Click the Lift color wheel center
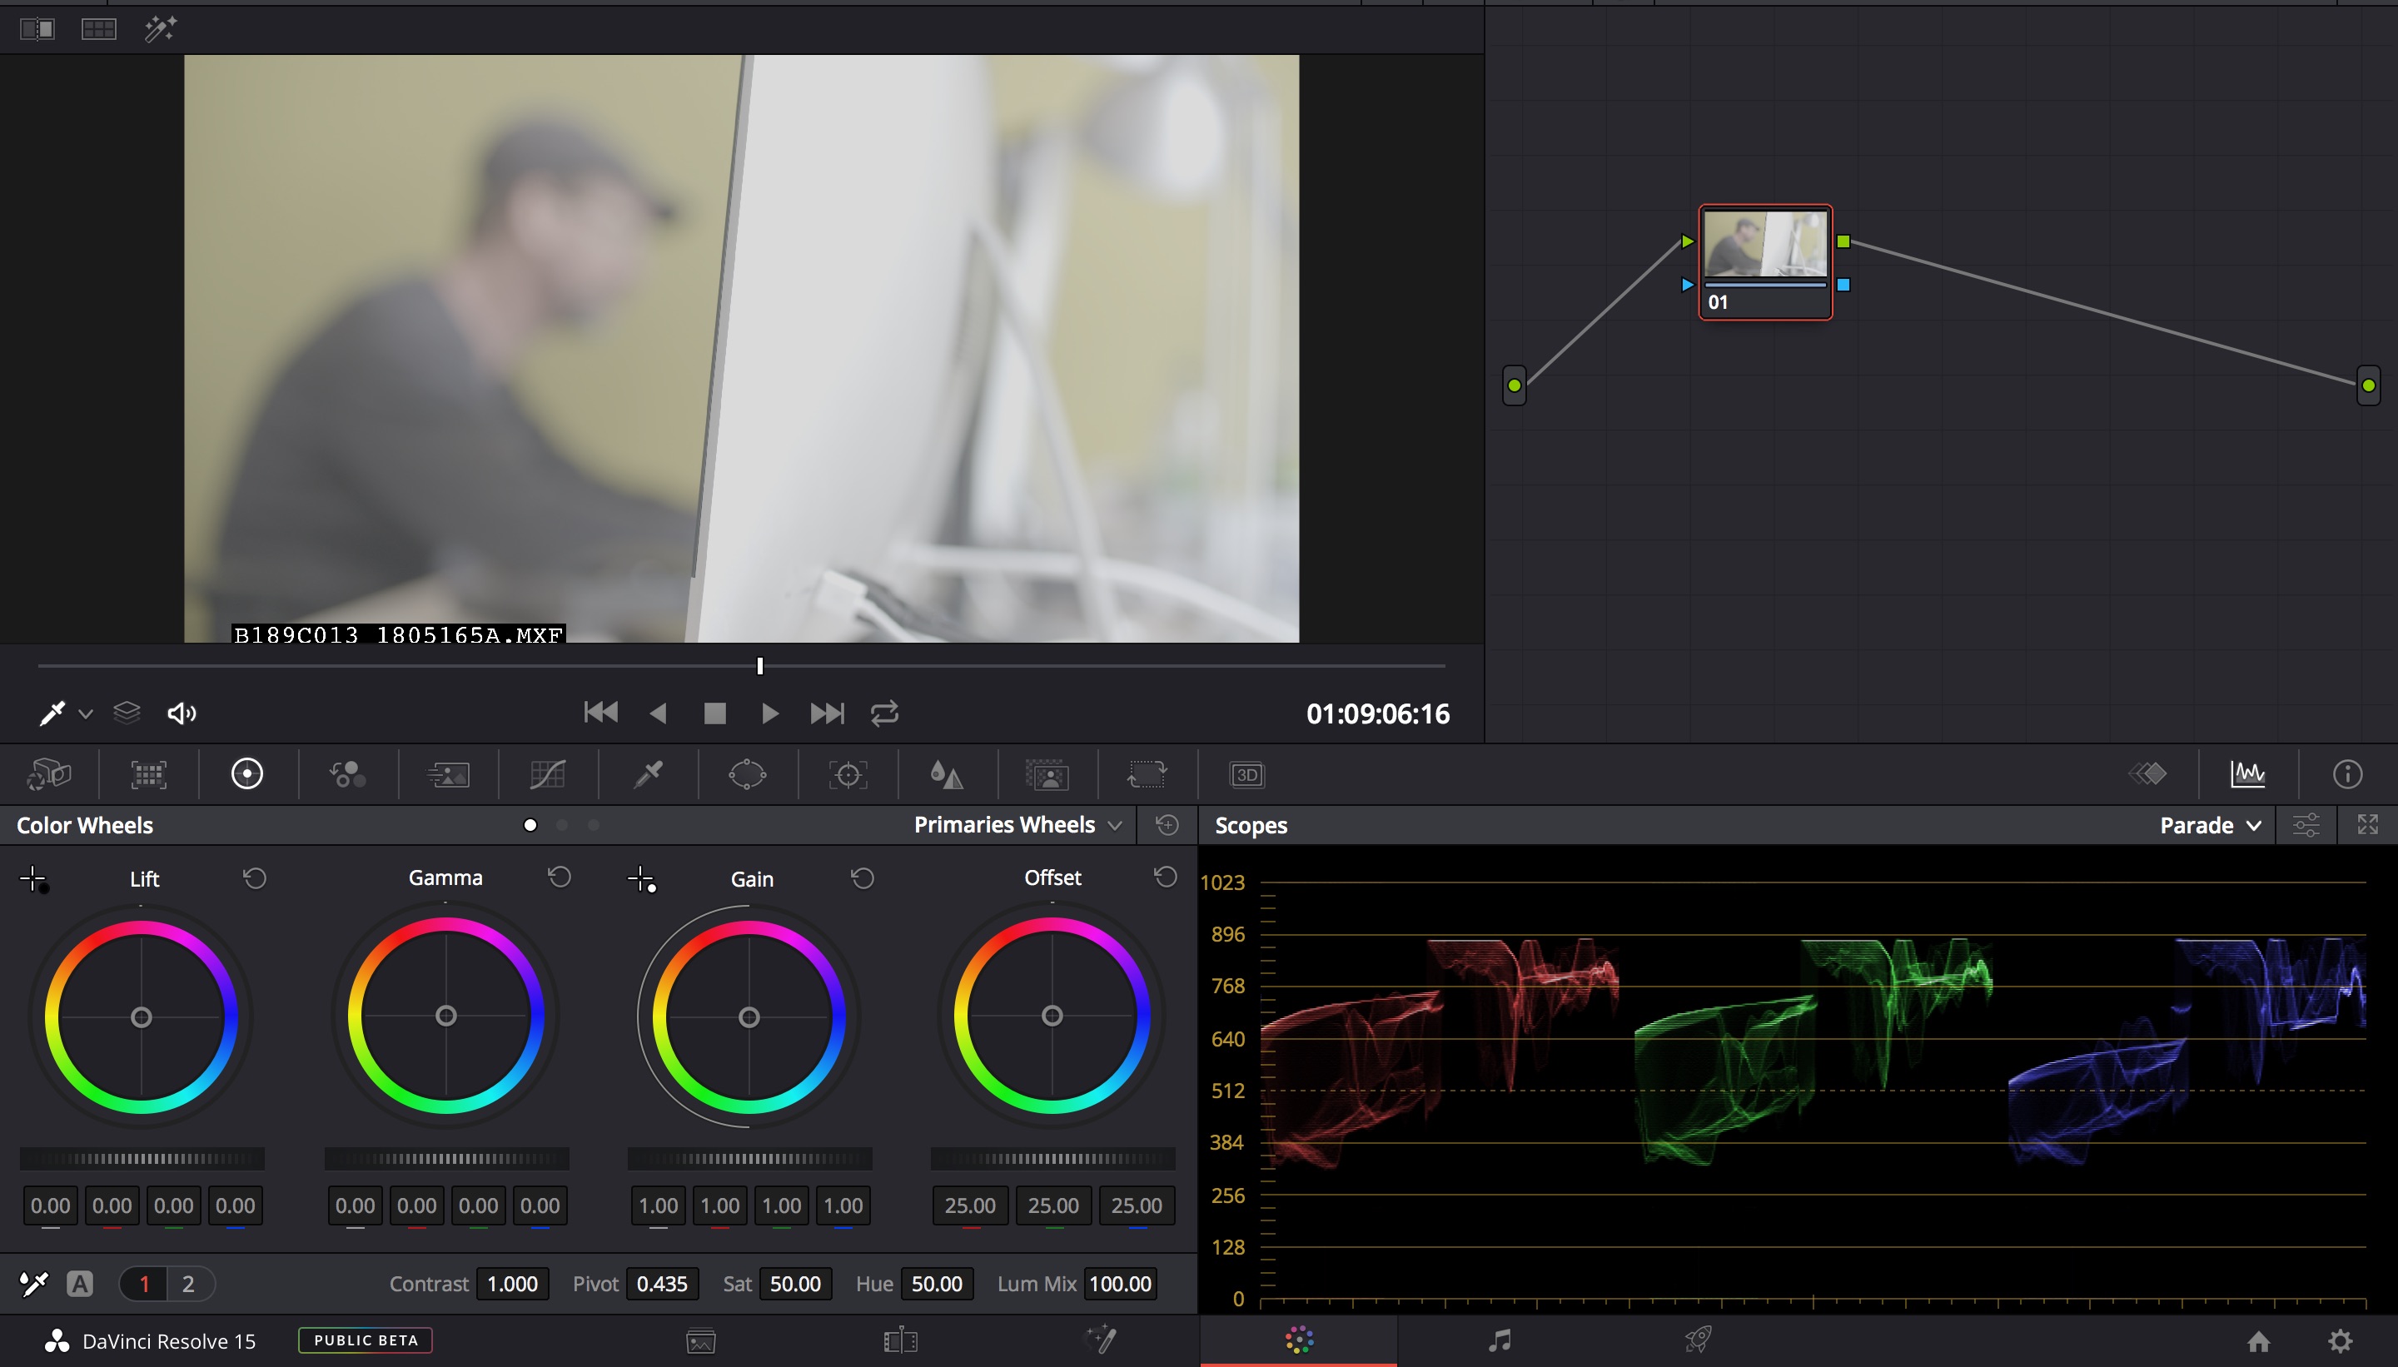 click(x=141, y=1017)
